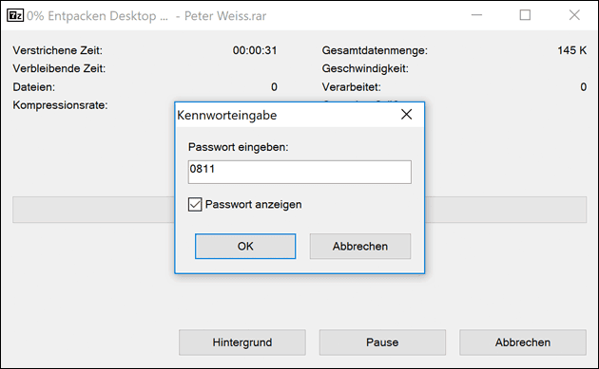Viewport: 599px width, 369px height.
Task: Click the Kennworteingabe dialog title
Action: [x=227, y=115]
